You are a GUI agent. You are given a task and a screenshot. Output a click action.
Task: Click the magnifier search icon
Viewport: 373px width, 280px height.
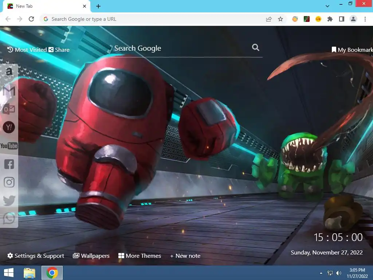pos(255,47)
